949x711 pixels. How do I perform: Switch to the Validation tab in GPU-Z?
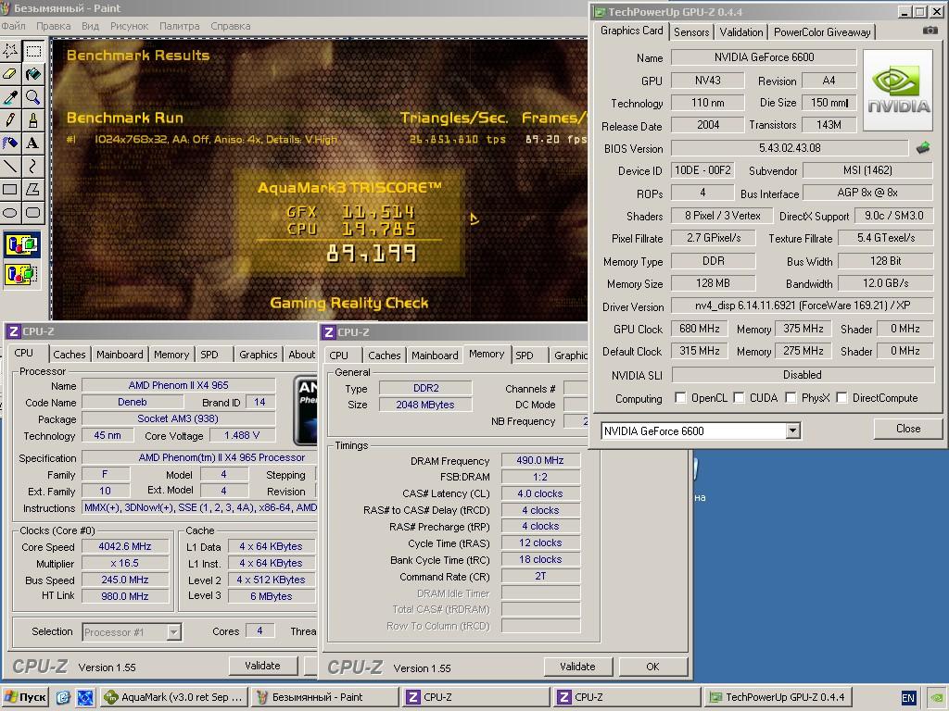(740, 32)
